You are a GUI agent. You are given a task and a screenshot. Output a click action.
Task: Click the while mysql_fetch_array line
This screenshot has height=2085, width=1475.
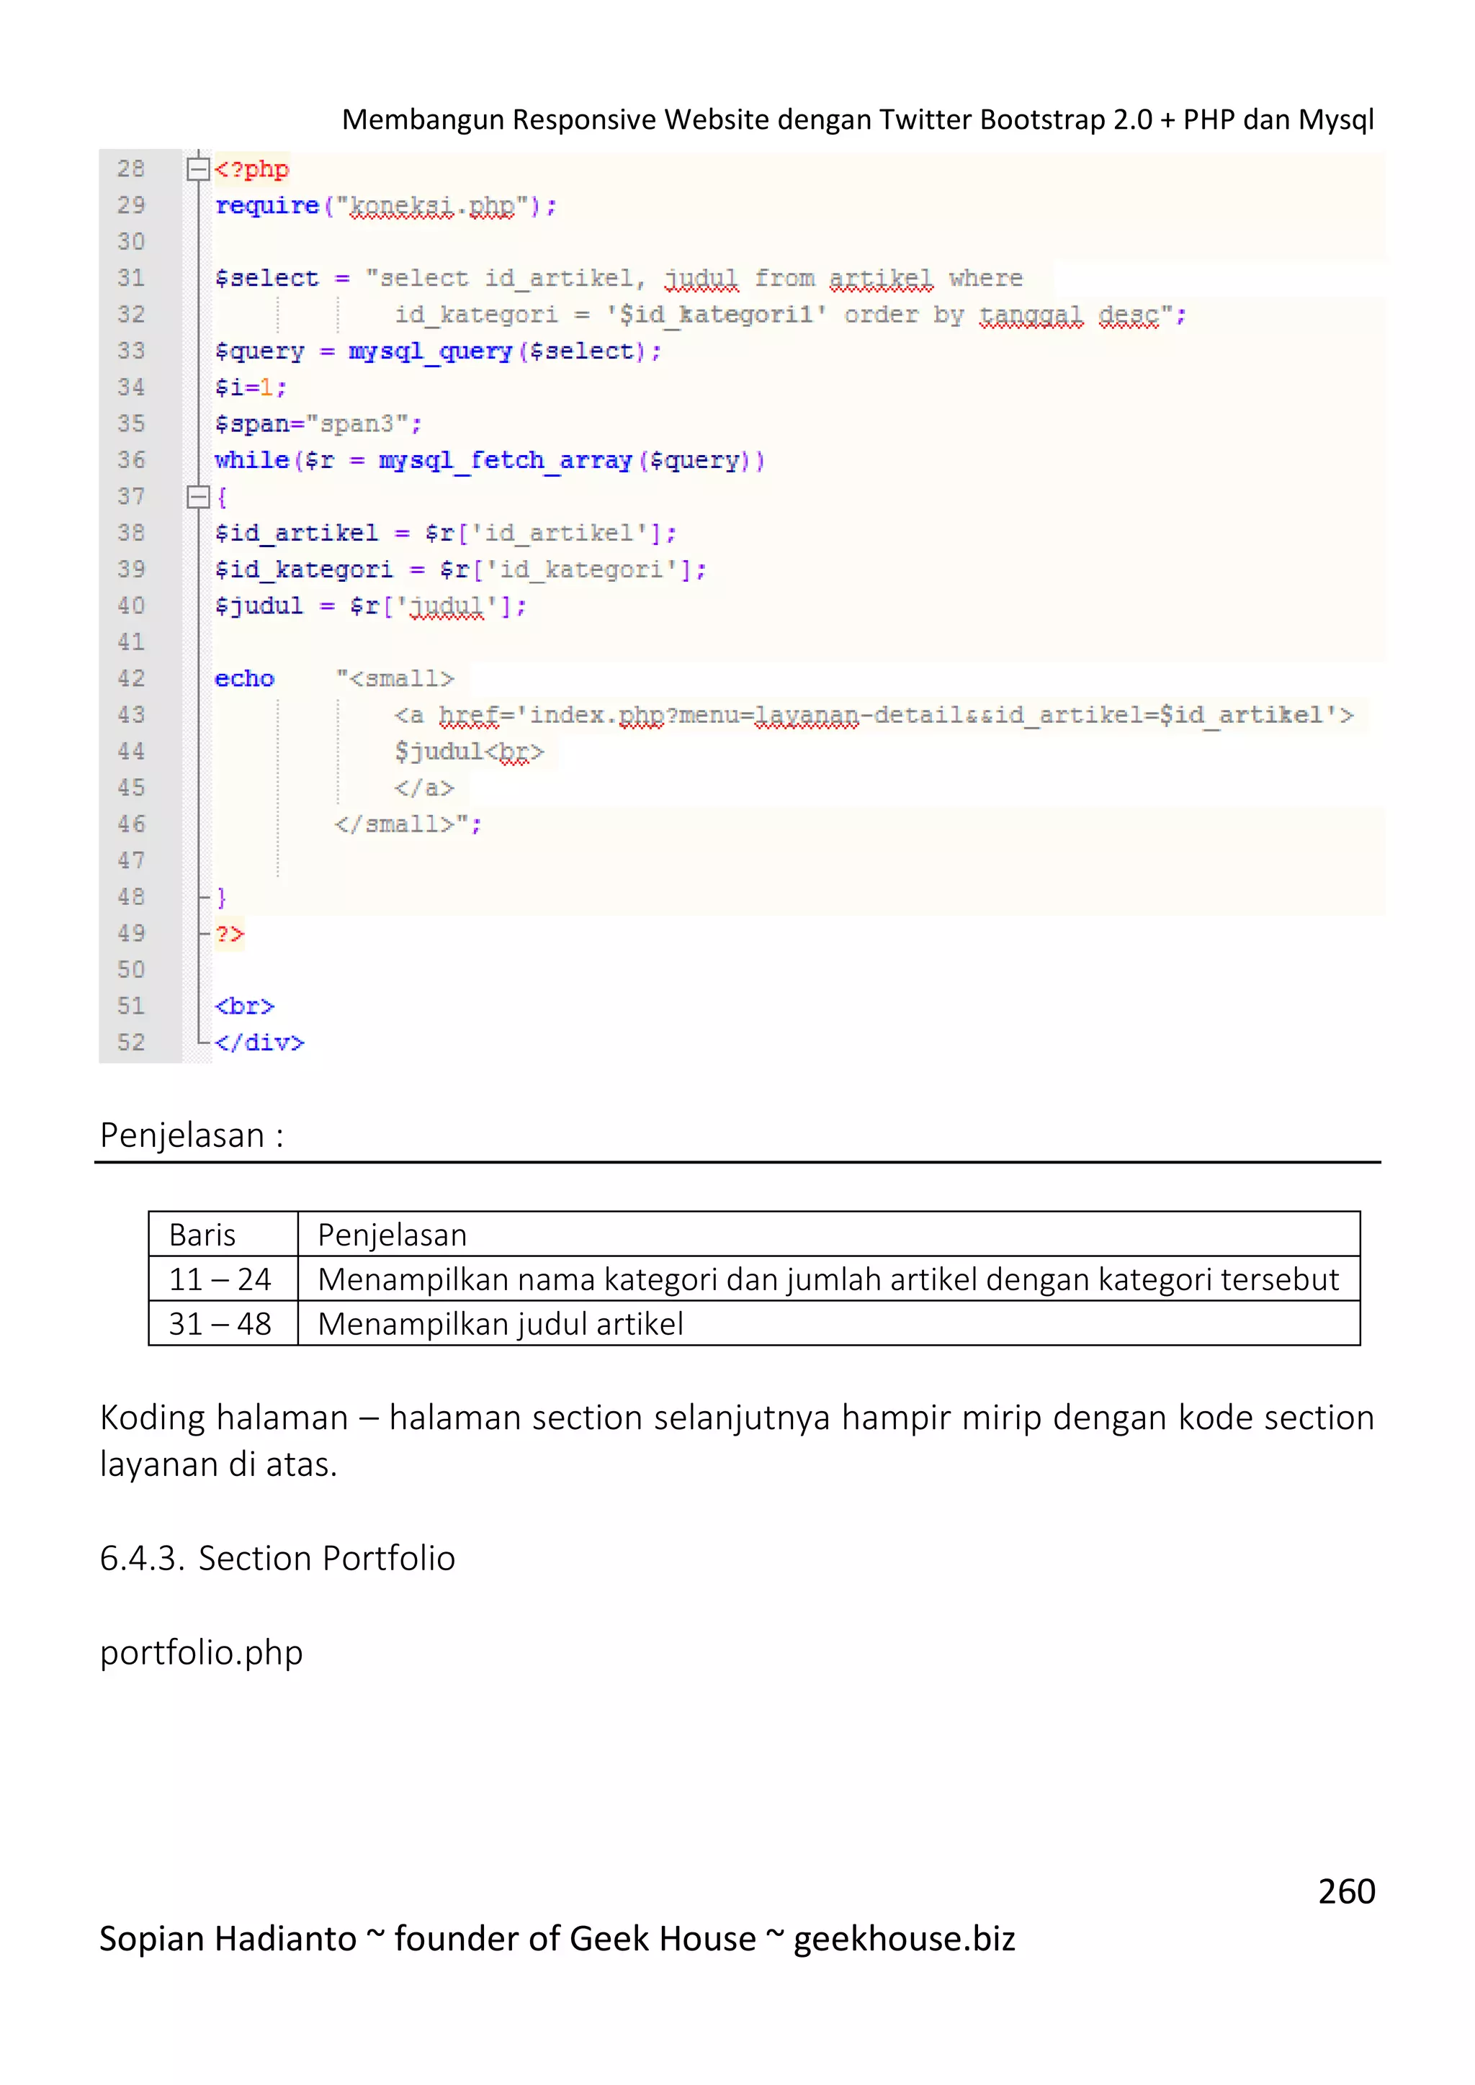pos(490,461)
